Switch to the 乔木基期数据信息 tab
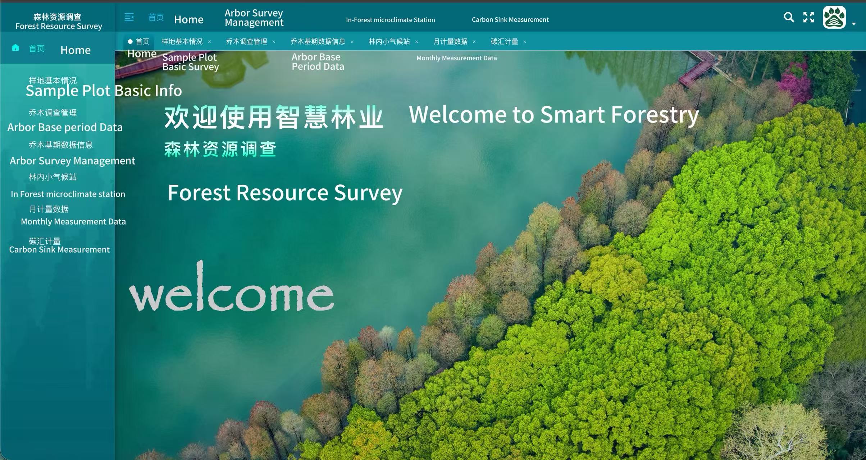This screenshot has width=866, height=460. click(x=318, y=42)
